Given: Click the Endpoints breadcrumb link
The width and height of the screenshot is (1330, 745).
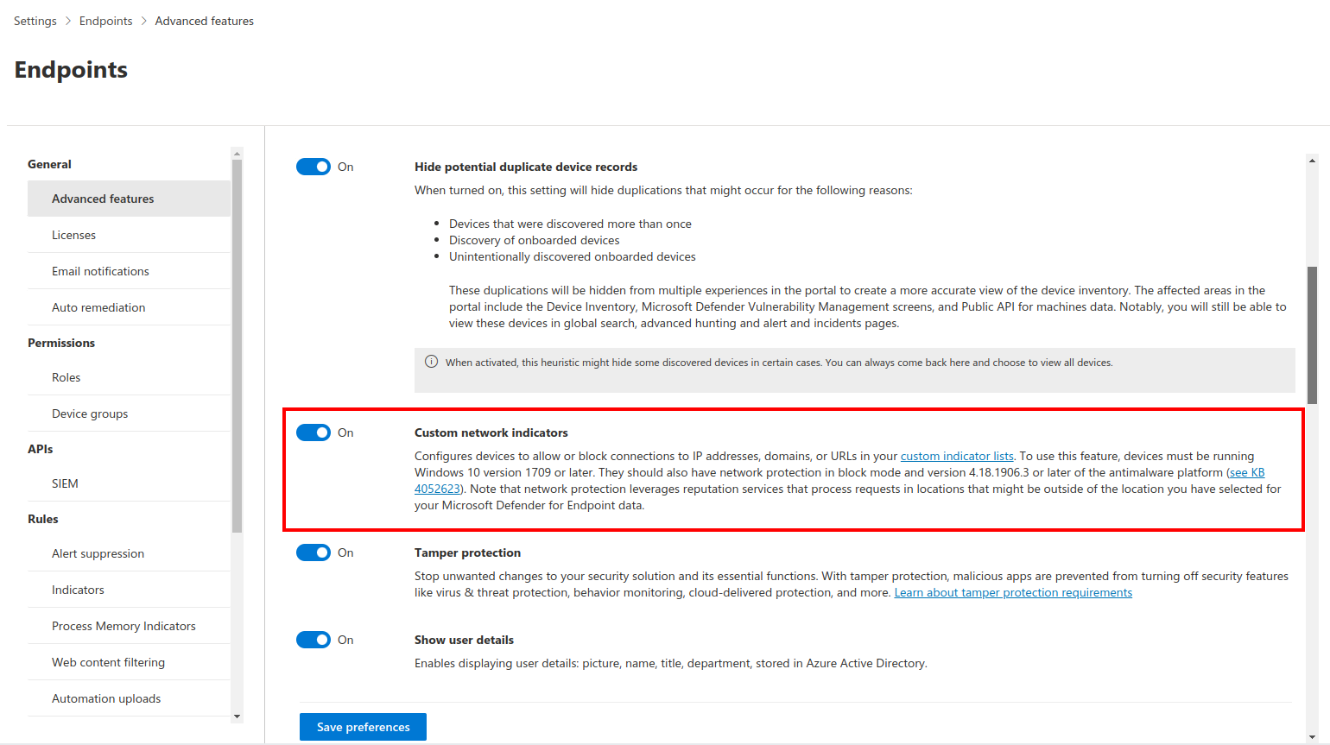Looking at the screenshot, I should pyautogui.click(x=105, y=21).
